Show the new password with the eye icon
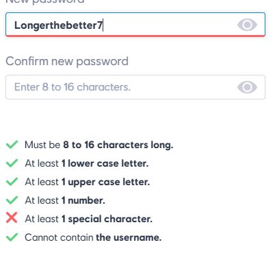Screen dimensions: 275x262 tap(247, 25)
